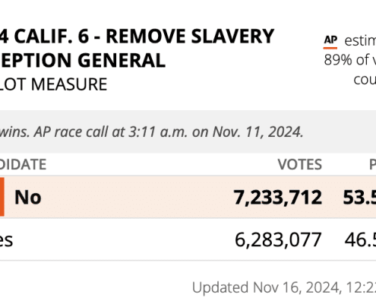Click the counted text under vote estimate
The image size is (376, 304).
365,80
